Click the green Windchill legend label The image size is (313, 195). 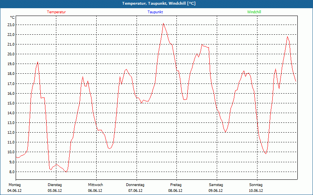pyautogui.click(x=254, y=12)
